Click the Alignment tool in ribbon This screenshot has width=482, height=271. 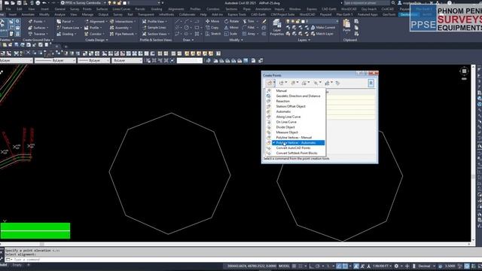point(95,22)
